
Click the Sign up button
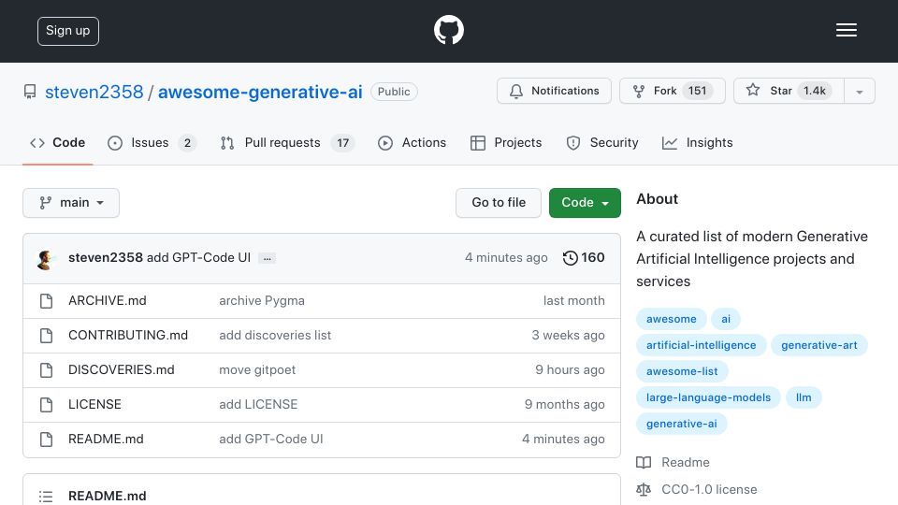(68, 31)
